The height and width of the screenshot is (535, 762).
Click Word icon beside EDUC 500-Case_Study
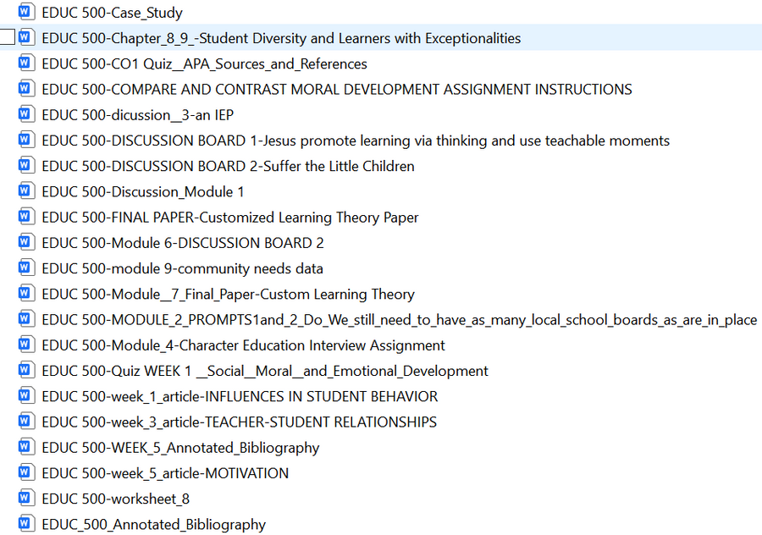point(26,11)
